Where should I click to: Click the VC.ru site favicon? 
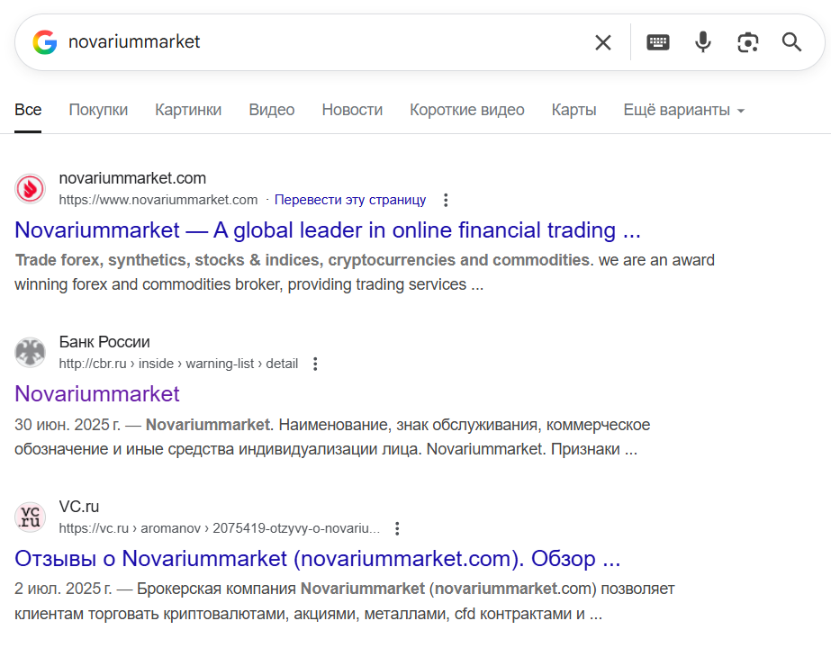click(31, 517)
